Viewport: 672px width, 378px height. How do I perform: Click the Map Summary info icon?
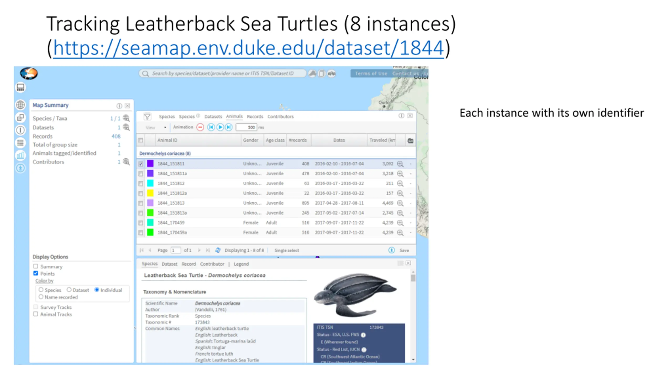(x=119, y=106)
